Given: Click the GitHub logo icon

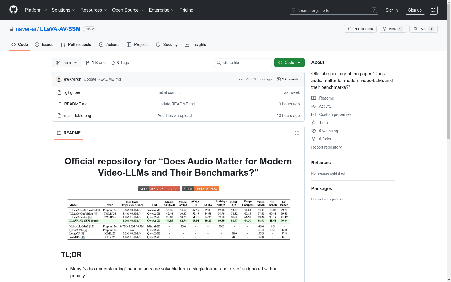Looking at the screenshot, I should pyautogui.click(x=14, y=10).
